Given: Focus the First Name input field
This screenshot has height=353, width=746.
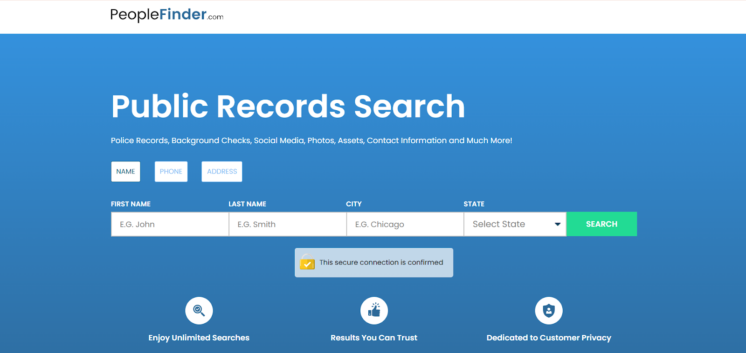Looking at the screenshot, I should [x=170, y=224].
